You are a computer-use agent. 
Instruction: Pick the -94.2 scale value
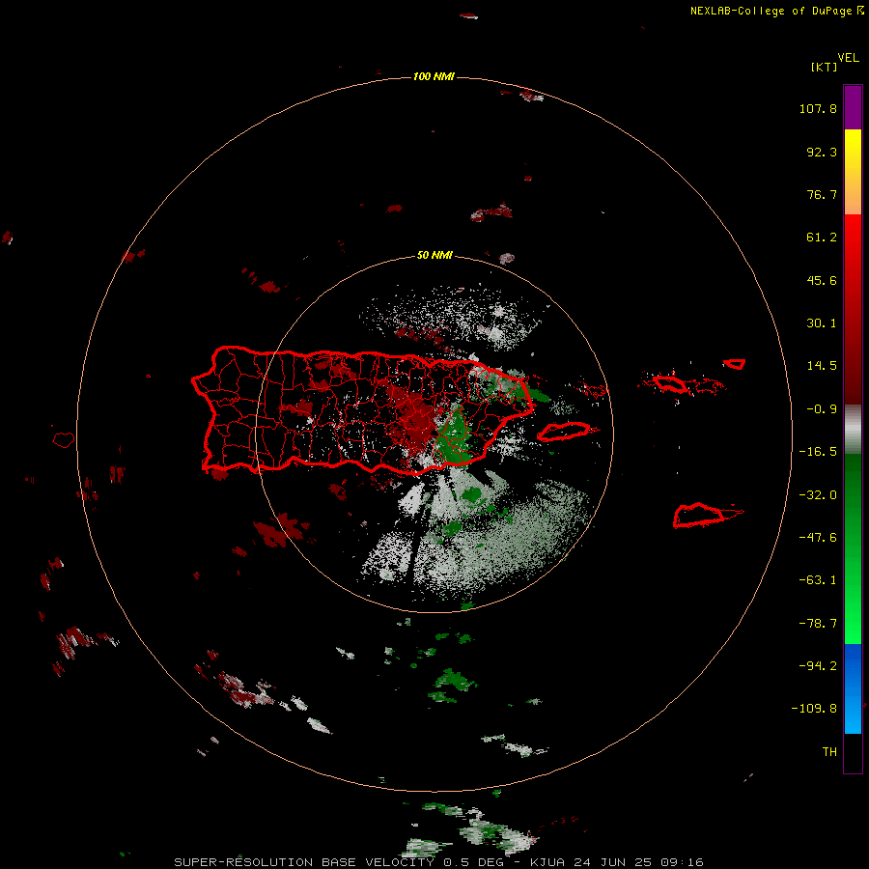(818, 665)
